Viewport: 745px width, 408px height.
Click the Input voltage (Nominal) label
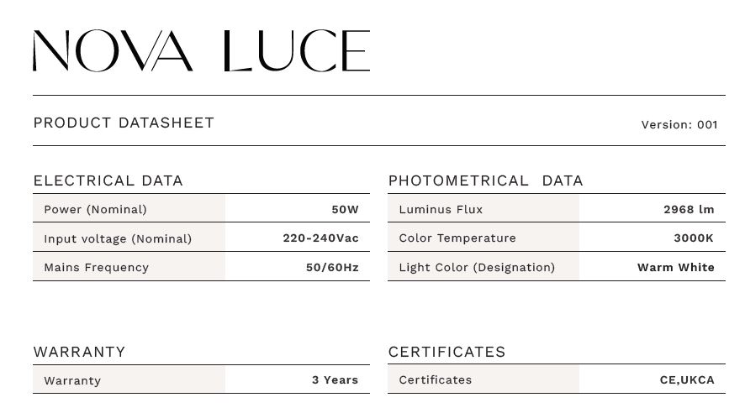click(x=118, y=238)
